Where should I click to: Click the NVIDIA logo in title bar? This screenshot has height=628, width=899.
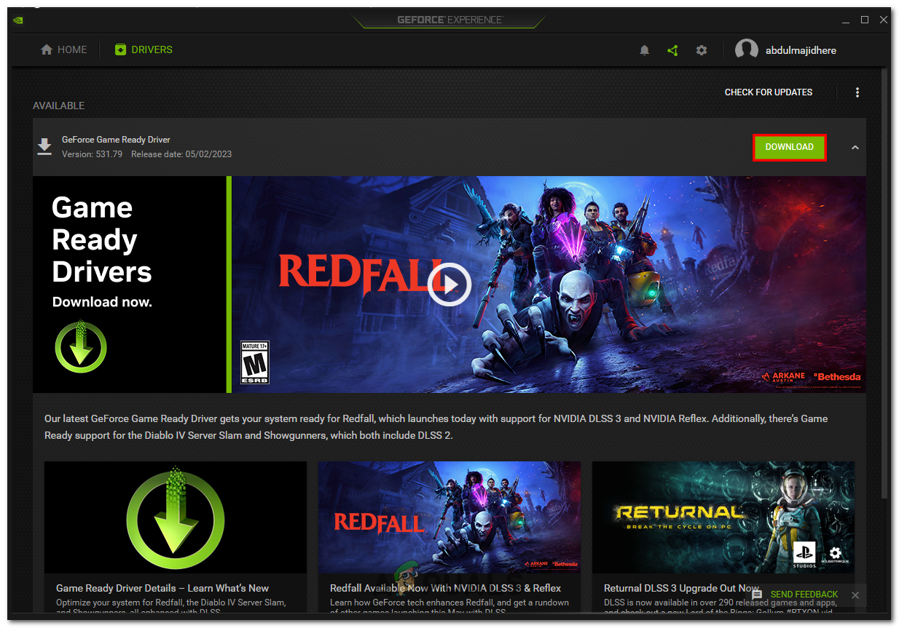point(18,20)
